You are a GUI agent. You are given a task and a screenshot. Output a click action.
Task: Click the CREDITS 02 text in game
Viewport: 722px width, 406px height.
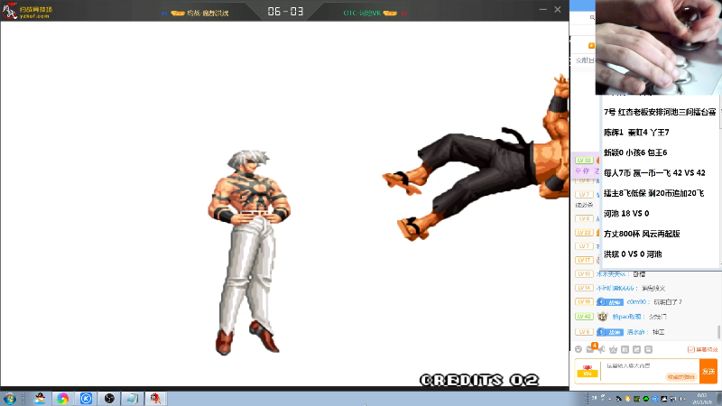(479, 380)
